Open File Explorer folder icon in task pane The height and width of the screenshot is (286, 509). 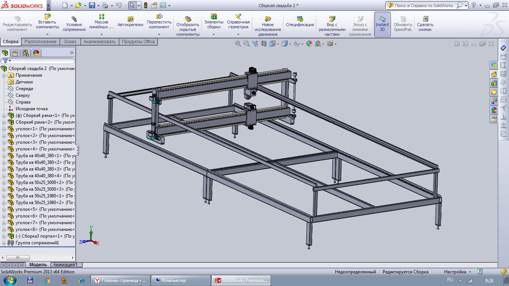(494, 92)
